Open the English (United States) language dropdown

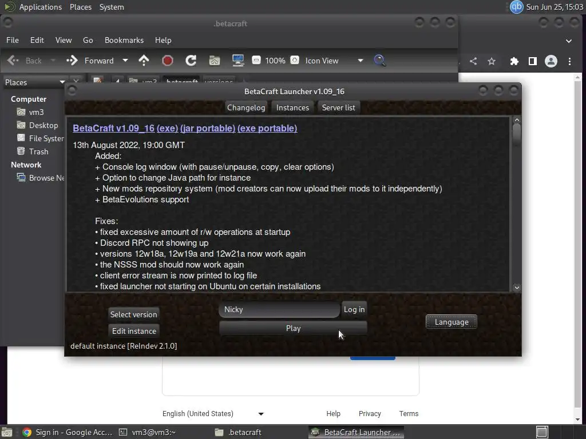click(x=213, y=414)
